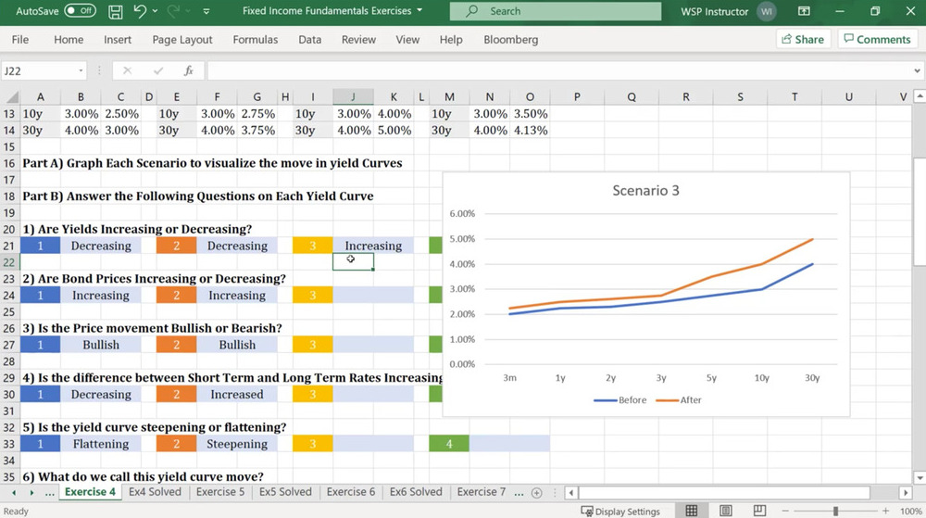Click the Save disk icon
This screenshot has height=518, width=926.
click(x=115, y=11)
